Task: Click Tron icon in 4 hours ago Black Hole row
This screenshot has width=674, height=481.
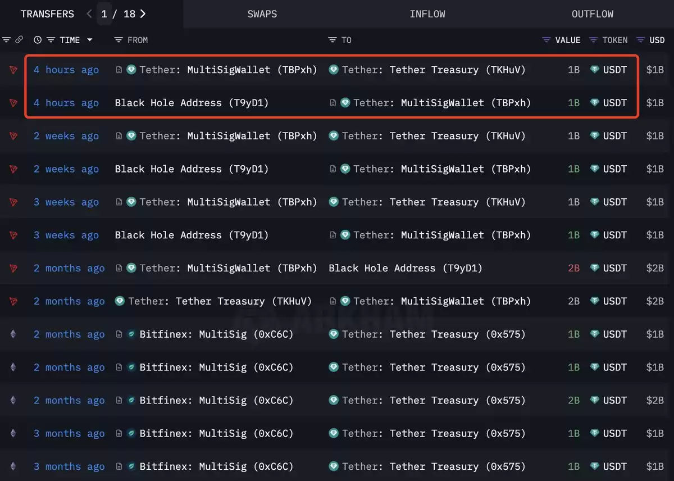Action: [13, 103]
